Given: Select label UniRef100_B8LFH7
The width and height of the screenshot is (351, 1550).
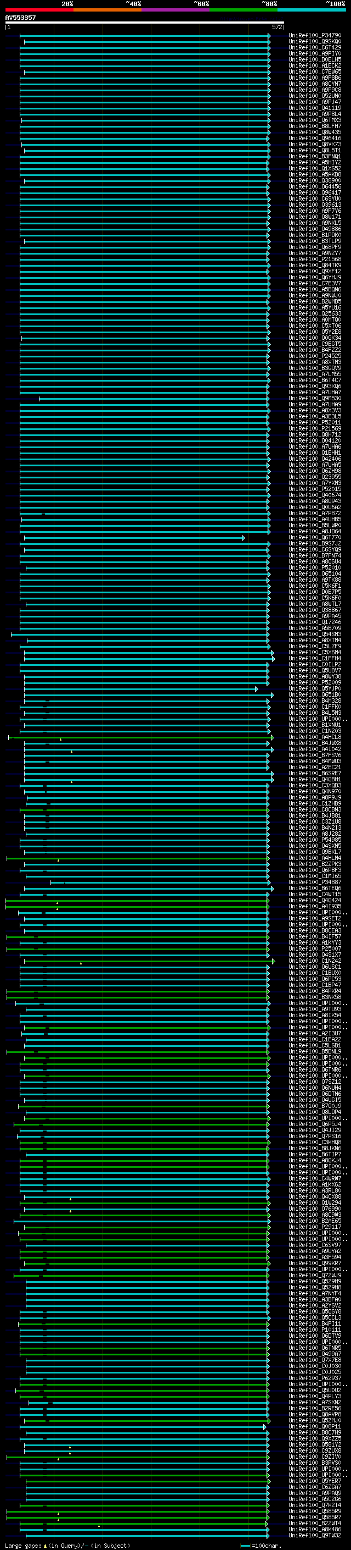Looking at the screenshot, I should click(315, 126).
